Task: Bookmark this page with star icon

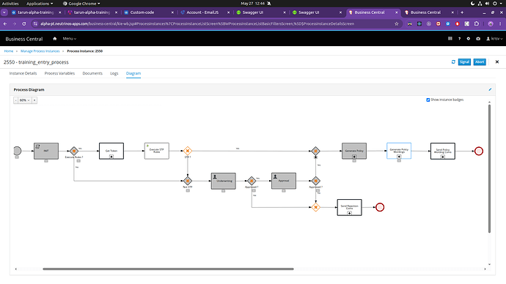Action: tap(397, 24)
